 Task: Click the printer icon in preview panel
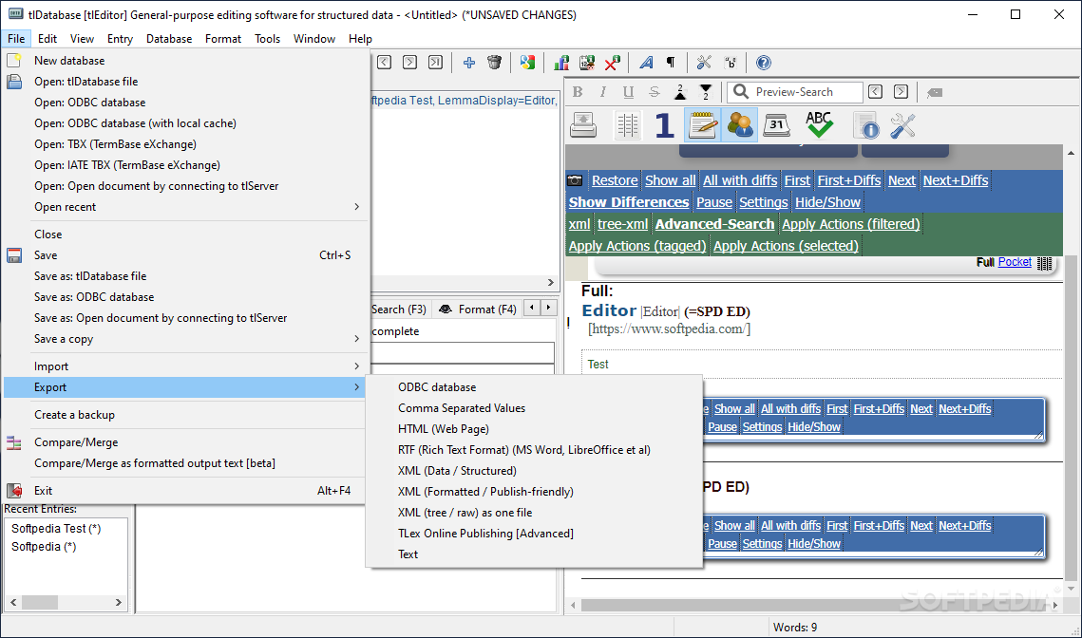[583, 125]
